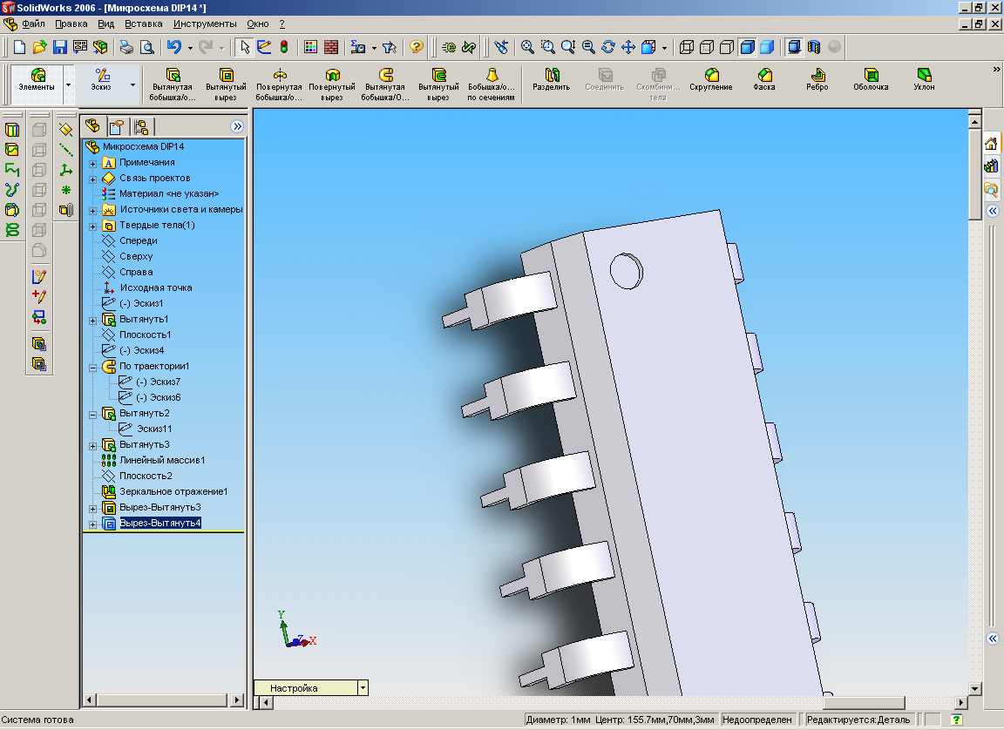Toggle Shadows in Shaded Mode
This screenshot has width=1004, height=730.
pyautogui.click(x=794, y=47)
